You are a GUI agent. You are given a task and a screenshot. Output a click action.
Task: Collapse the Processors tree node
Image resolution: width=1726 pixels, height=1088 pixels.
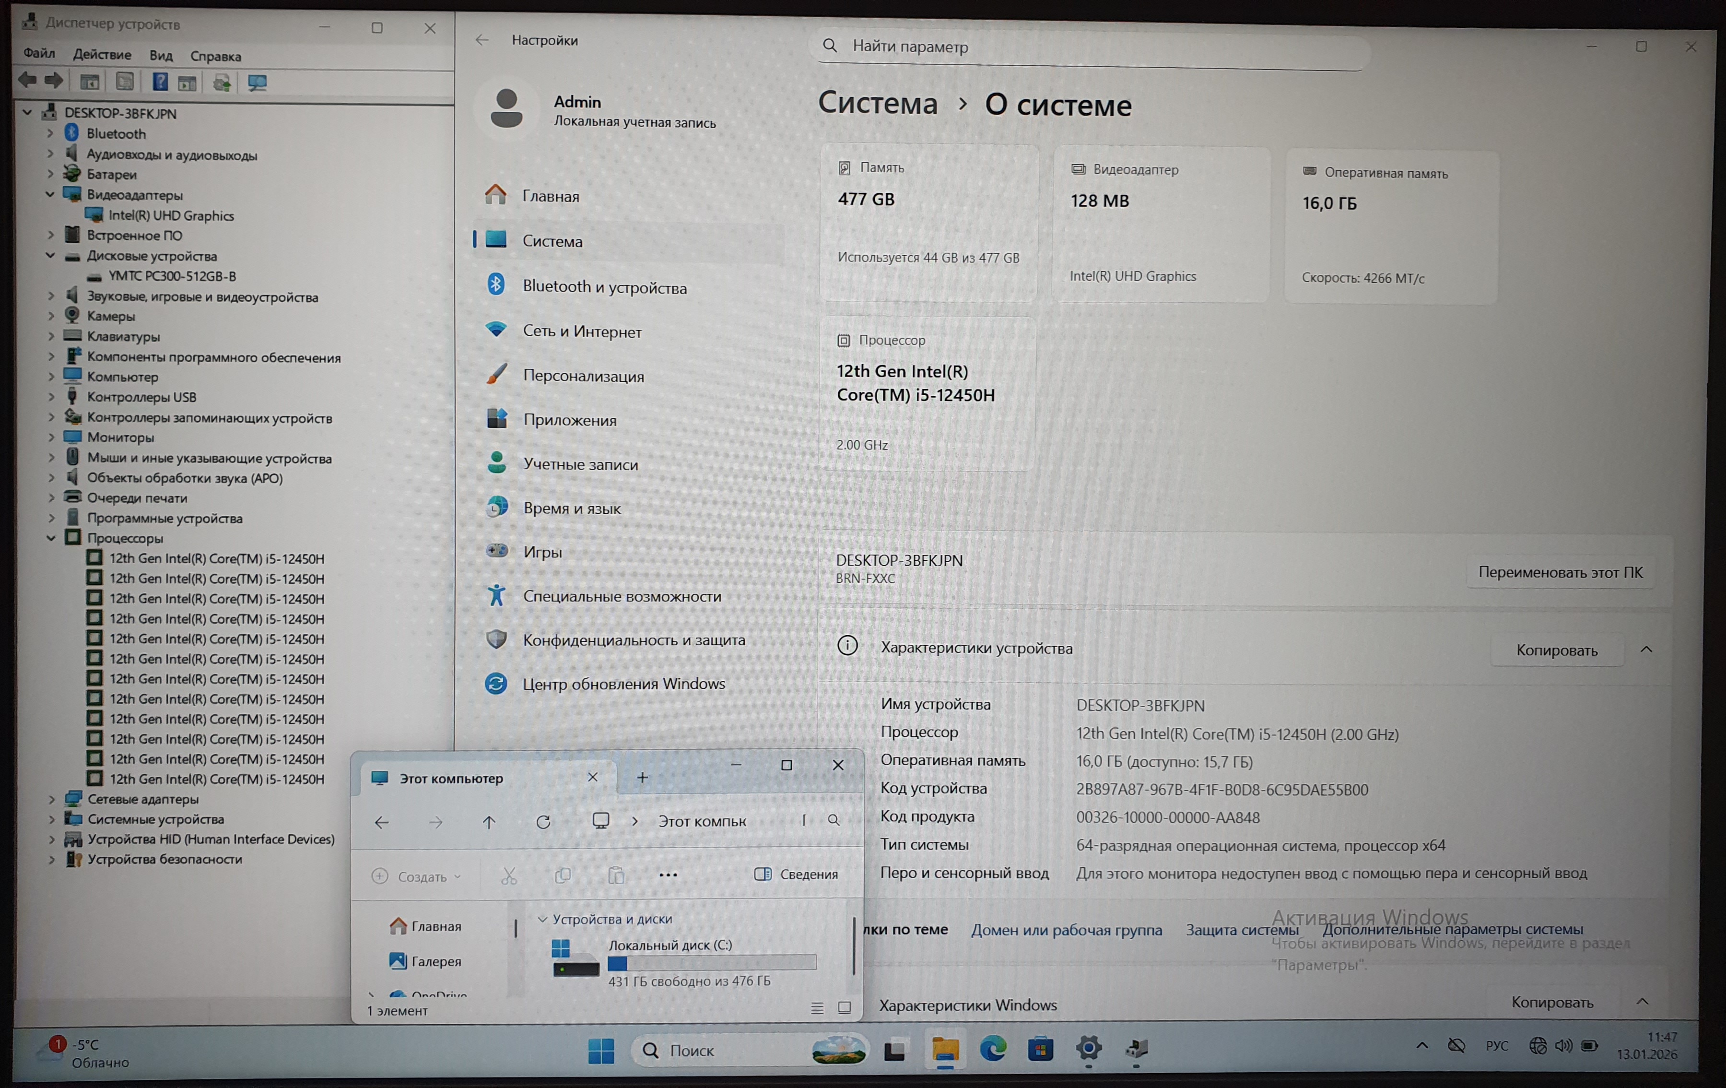[x=51, y=538]
